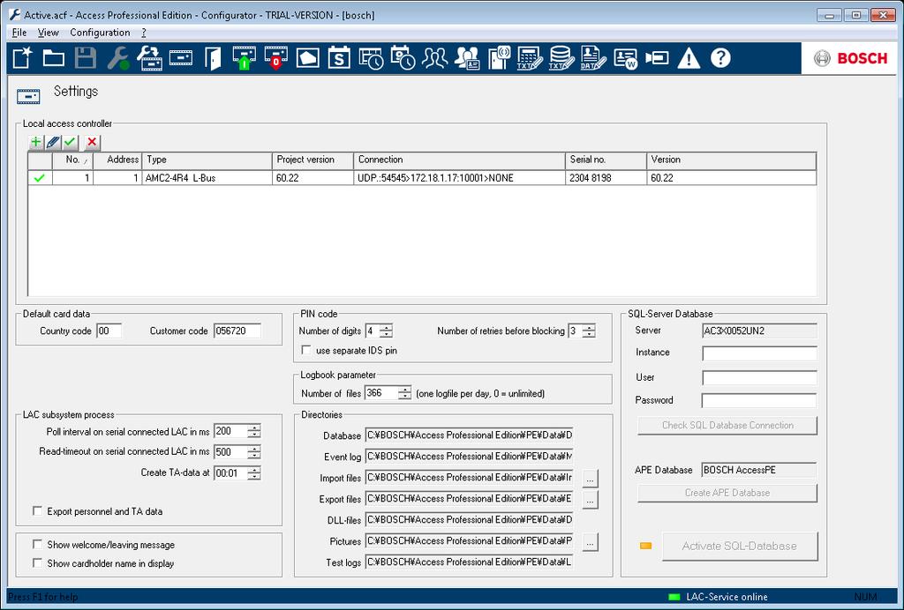
Task: Adjust the Poll interval spinner arrows
Action: [x=254, y=431]
